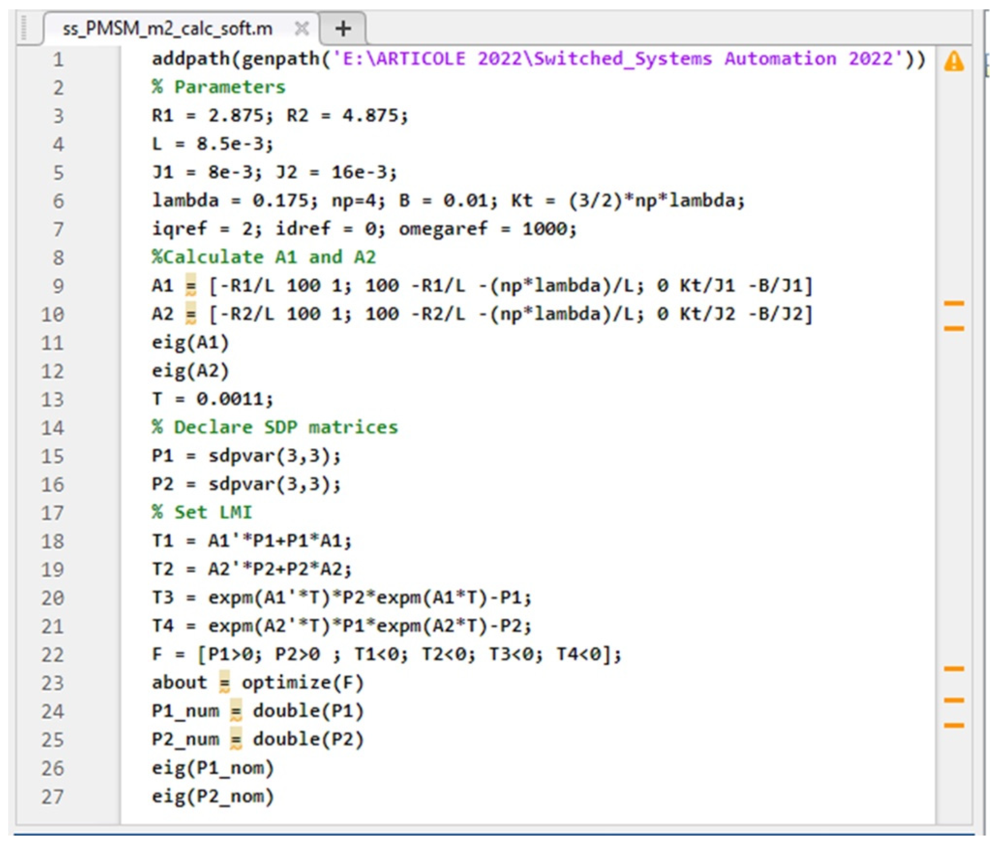The image size is (998, 844).
Task: Add new editor tab with plus button
Action: [x=343, y=28]
